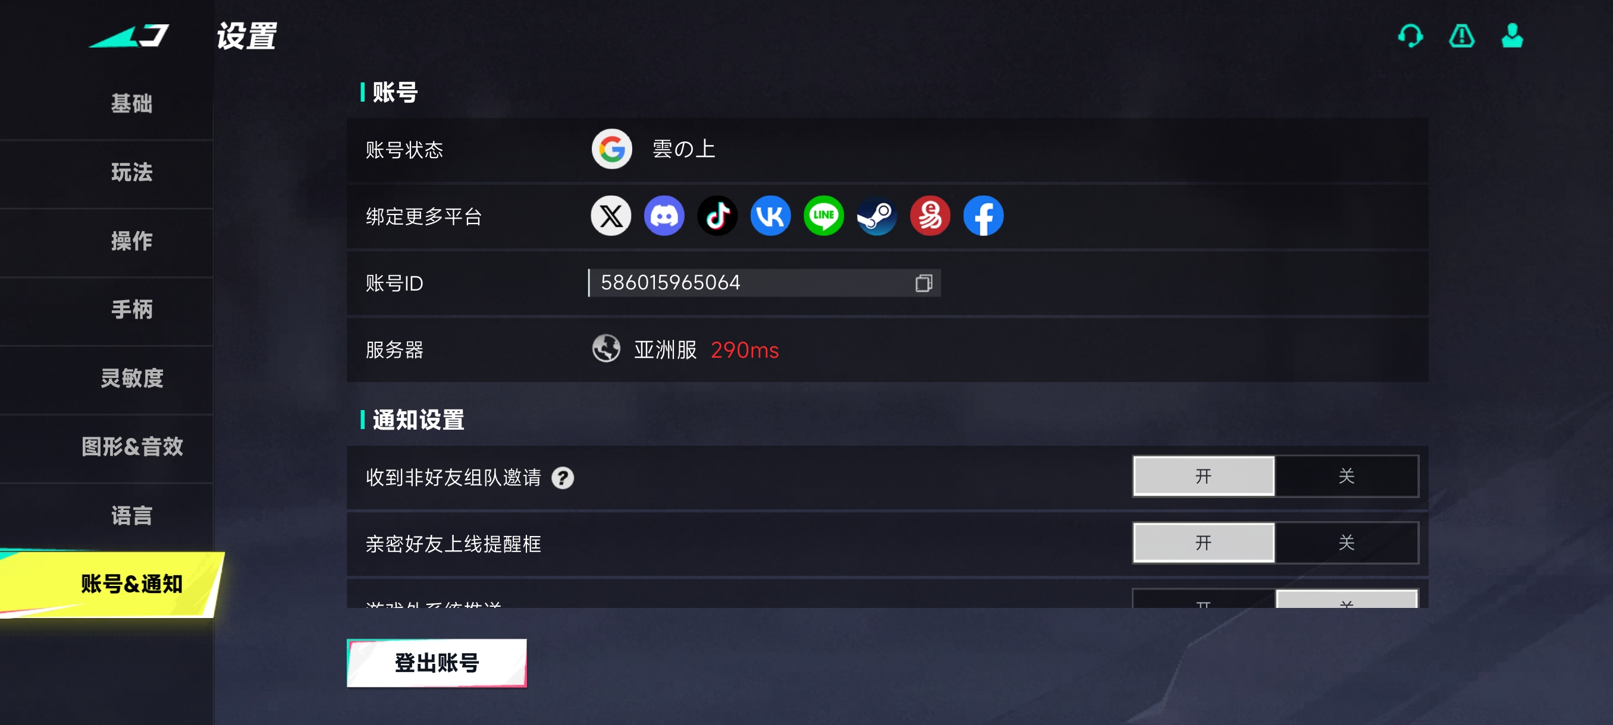Switch to the 基础 settings tab
The height and width of the screenshot is (725, 1613).
tap(131, 103)
